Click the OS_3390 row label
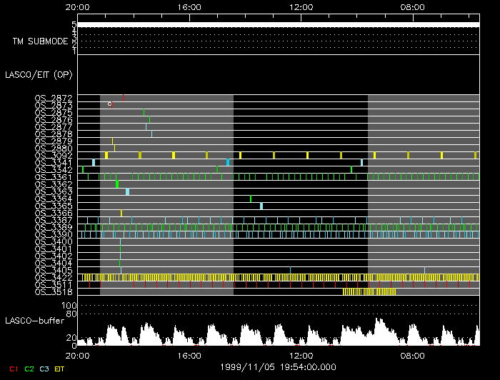500x380 pixels. tap(54, 234)
